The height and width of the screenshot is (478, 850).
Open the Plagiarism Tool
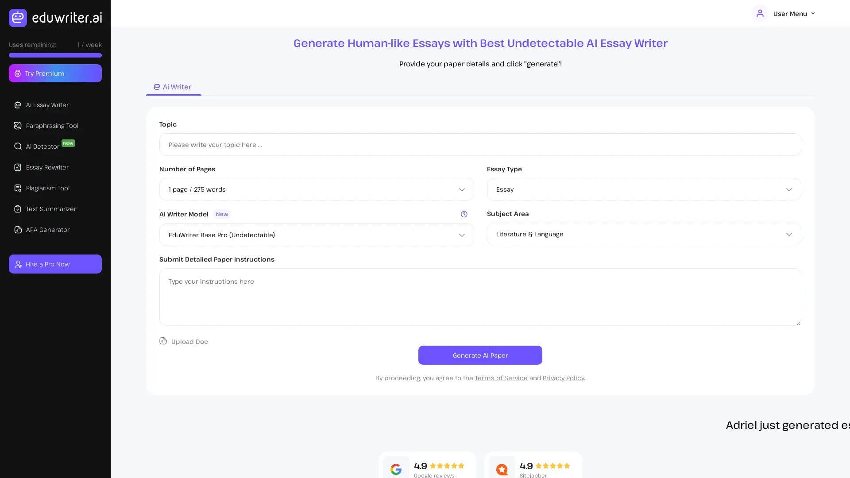tap(47, 188)
